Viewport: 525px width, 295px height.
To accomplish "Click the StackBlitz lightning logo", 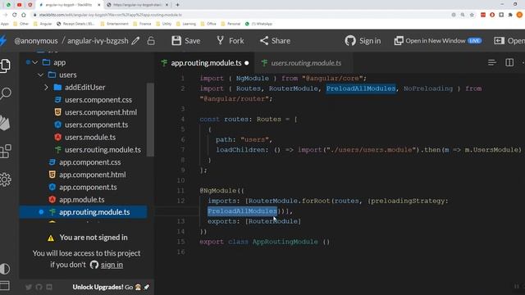I will point(3,40).
